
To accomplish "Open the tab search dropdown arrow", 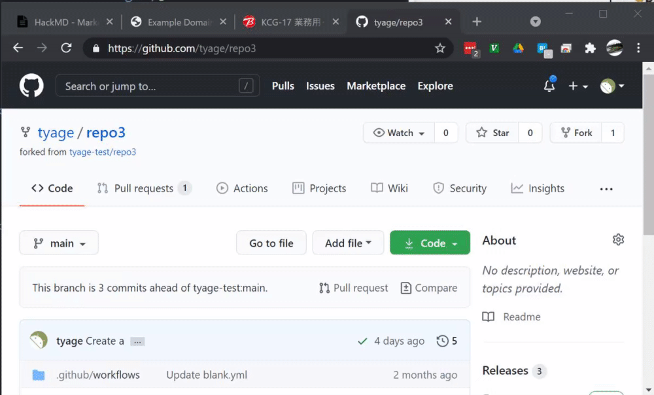I will tap(536, 22).
